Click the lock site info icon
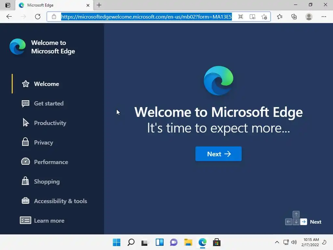The width and height of the screenshot is (333, 250). point(54,17)
